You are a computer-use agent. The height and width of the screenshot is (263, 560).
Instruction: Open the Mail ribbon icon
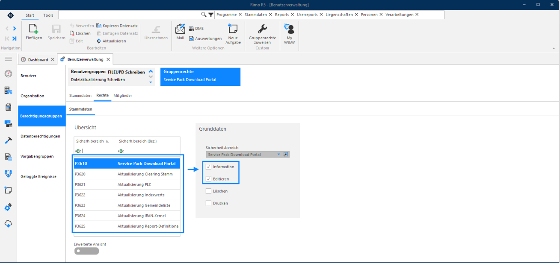tap(180, 29)
